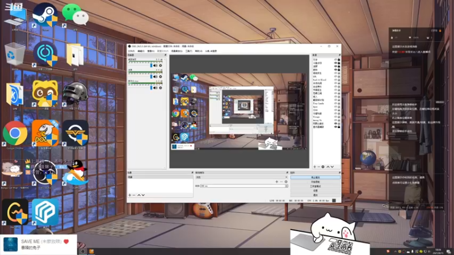This screenshot has width=454, height=255.
Task: Move selected source down with arrow
Action: pyautogui.click(x=332, y=167)
